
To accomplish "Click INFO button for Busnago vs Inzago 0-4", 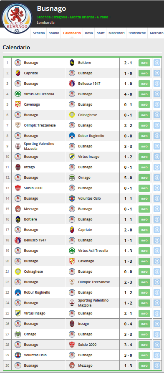I will (144, 324).
